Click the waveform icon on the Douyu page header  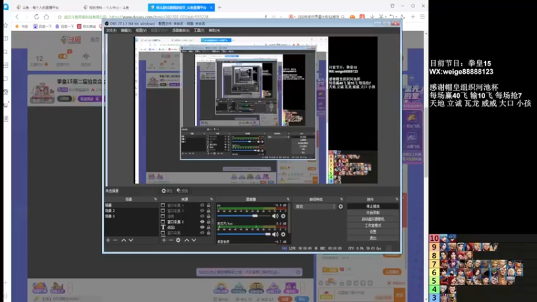[86, 56]
